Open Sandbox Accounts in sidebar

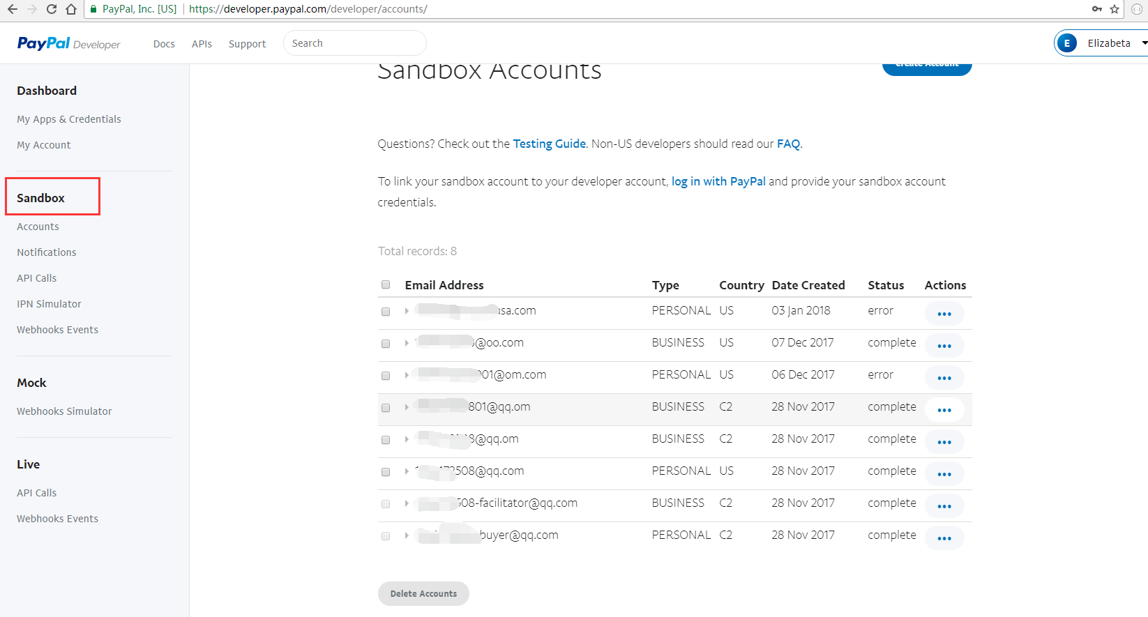click(38, 227)
